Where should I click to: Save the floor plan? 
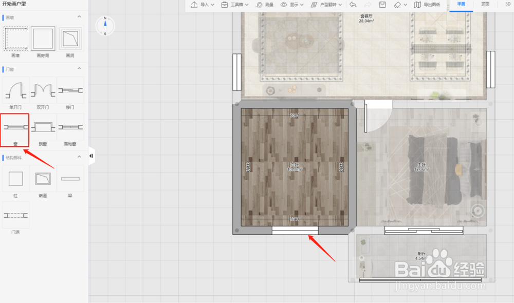382,5
